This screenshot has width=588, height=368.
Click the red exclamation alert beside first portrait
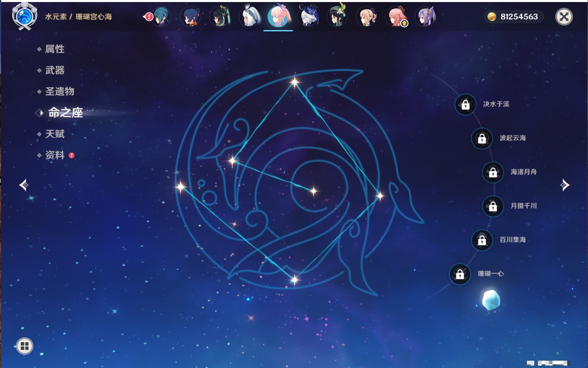[x=149, y=17]
